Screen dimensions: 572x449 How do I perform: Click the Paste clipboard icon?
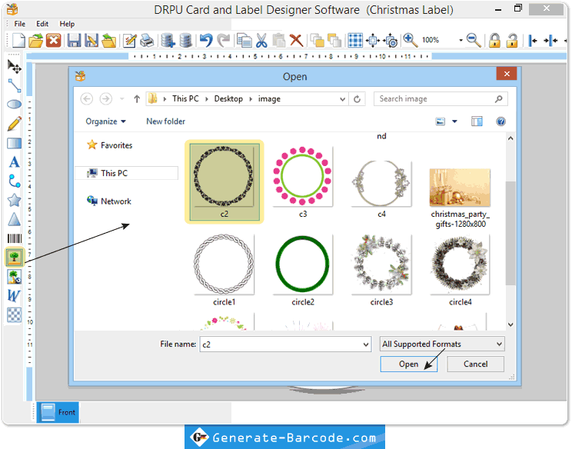[279, 40]
